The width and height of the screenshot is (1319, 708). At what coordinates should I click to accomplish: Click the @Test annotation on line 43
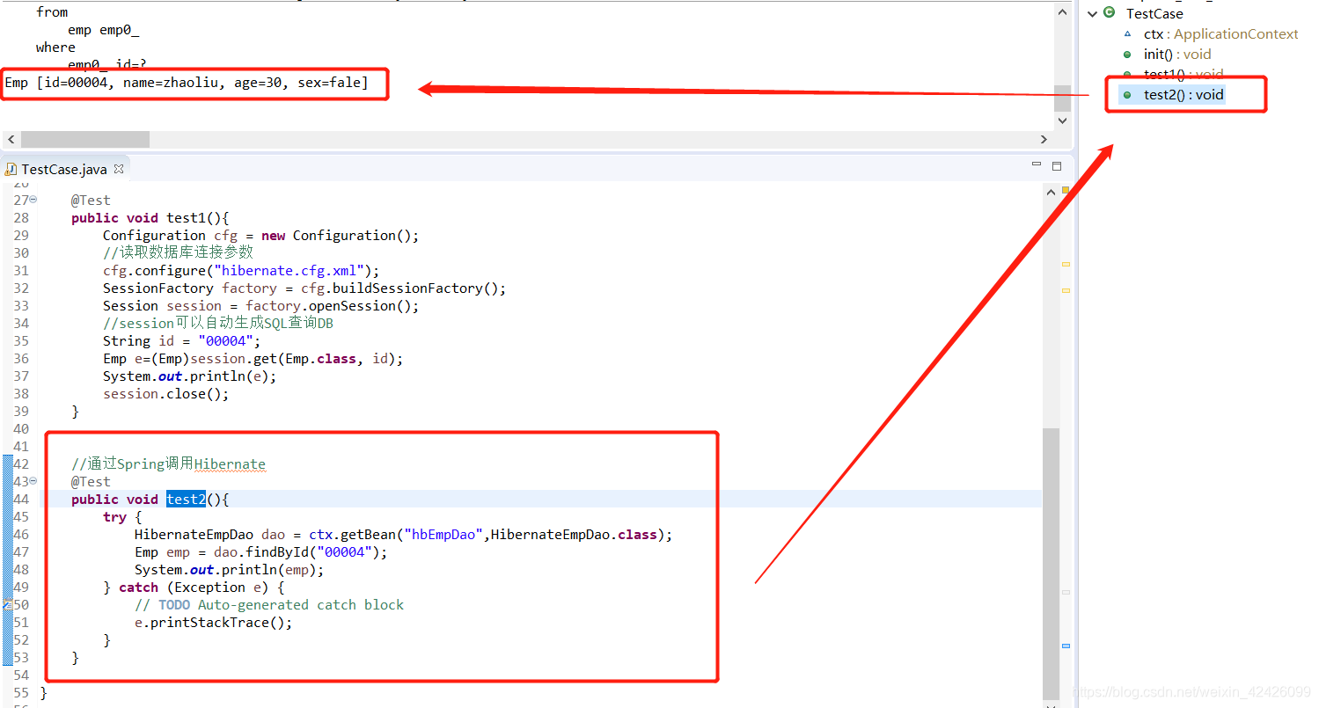point(91,482)
